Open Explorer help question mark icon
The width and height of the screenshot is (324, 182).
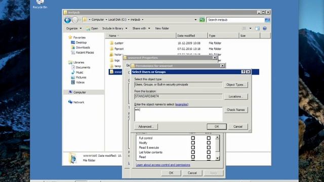coord(265,28)
